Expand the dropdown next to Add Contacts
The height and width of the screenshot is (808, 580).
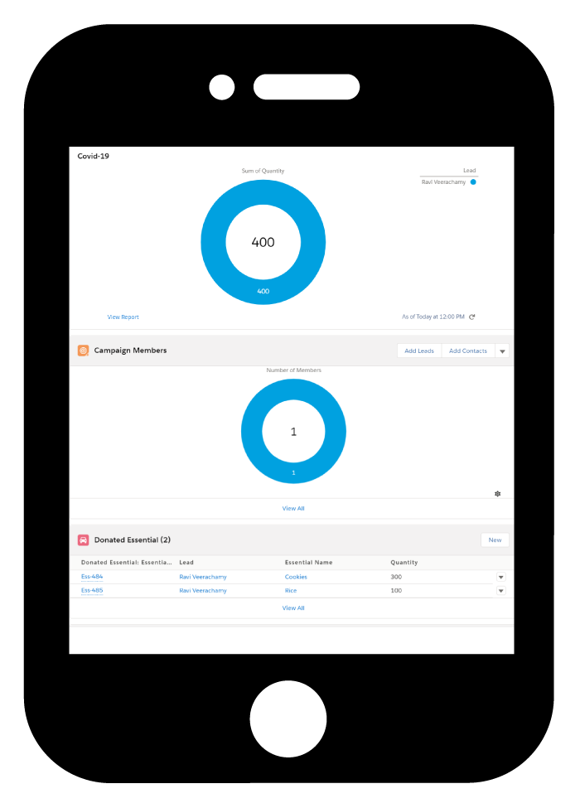(501, 351)
